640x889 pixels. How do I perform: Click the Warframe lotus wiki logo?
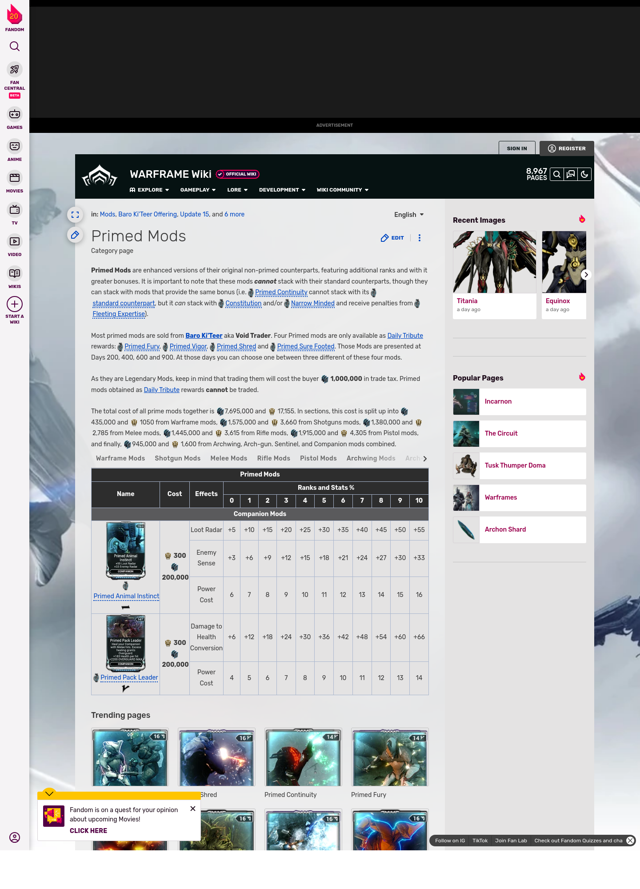[x=100, y=176]
